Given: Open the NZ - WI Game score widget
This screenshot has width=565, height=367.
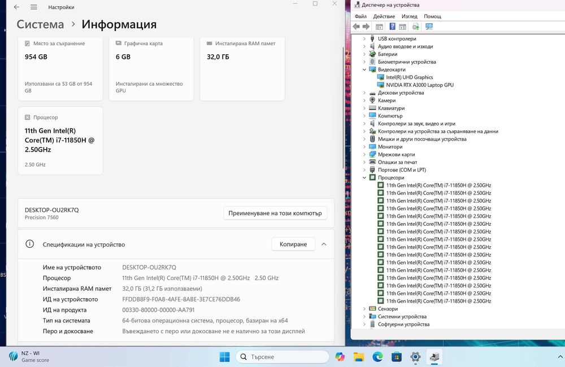Looking at the screenshot, I should 29,357.
